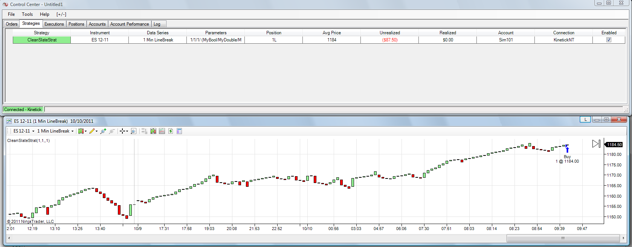This screenshot has width=632, height=247.
Task: Click the ($87.50) unrealized value cell
Action: [x=390, y=40]
